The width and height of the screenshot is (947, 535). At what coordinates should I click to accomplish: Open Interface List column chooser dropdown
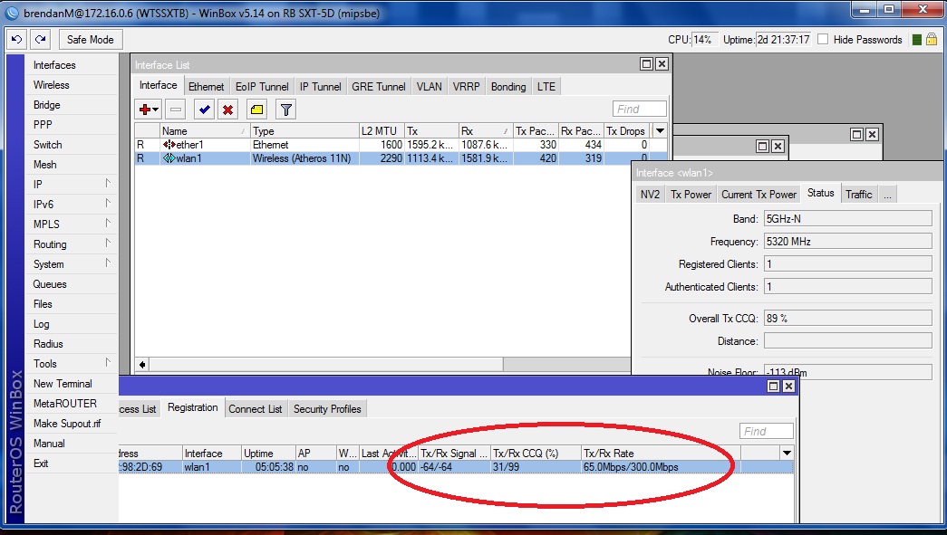click(660, 131)
